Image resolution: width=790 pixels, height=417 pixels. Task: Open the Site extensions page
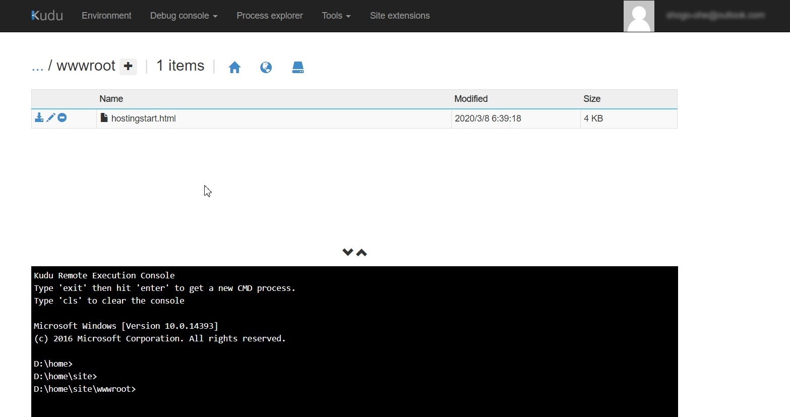click(400, 16)
